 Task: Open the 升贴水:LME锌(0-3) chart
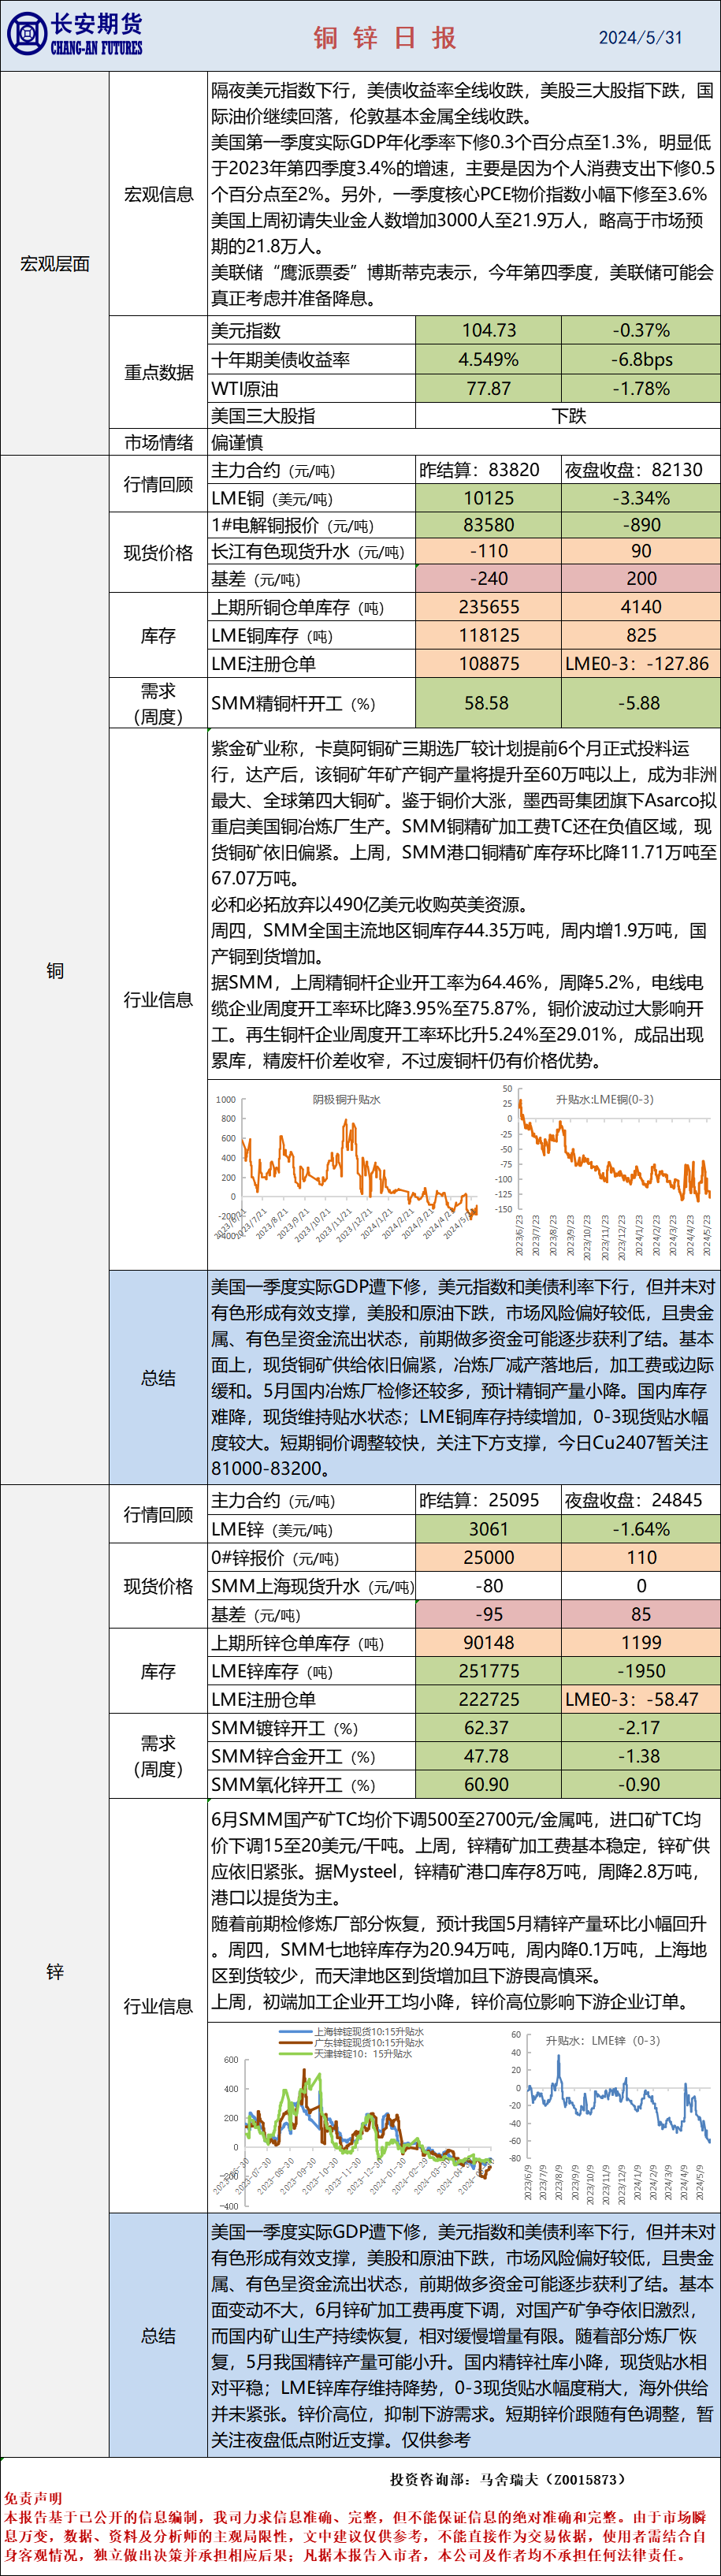[614, 2118]
